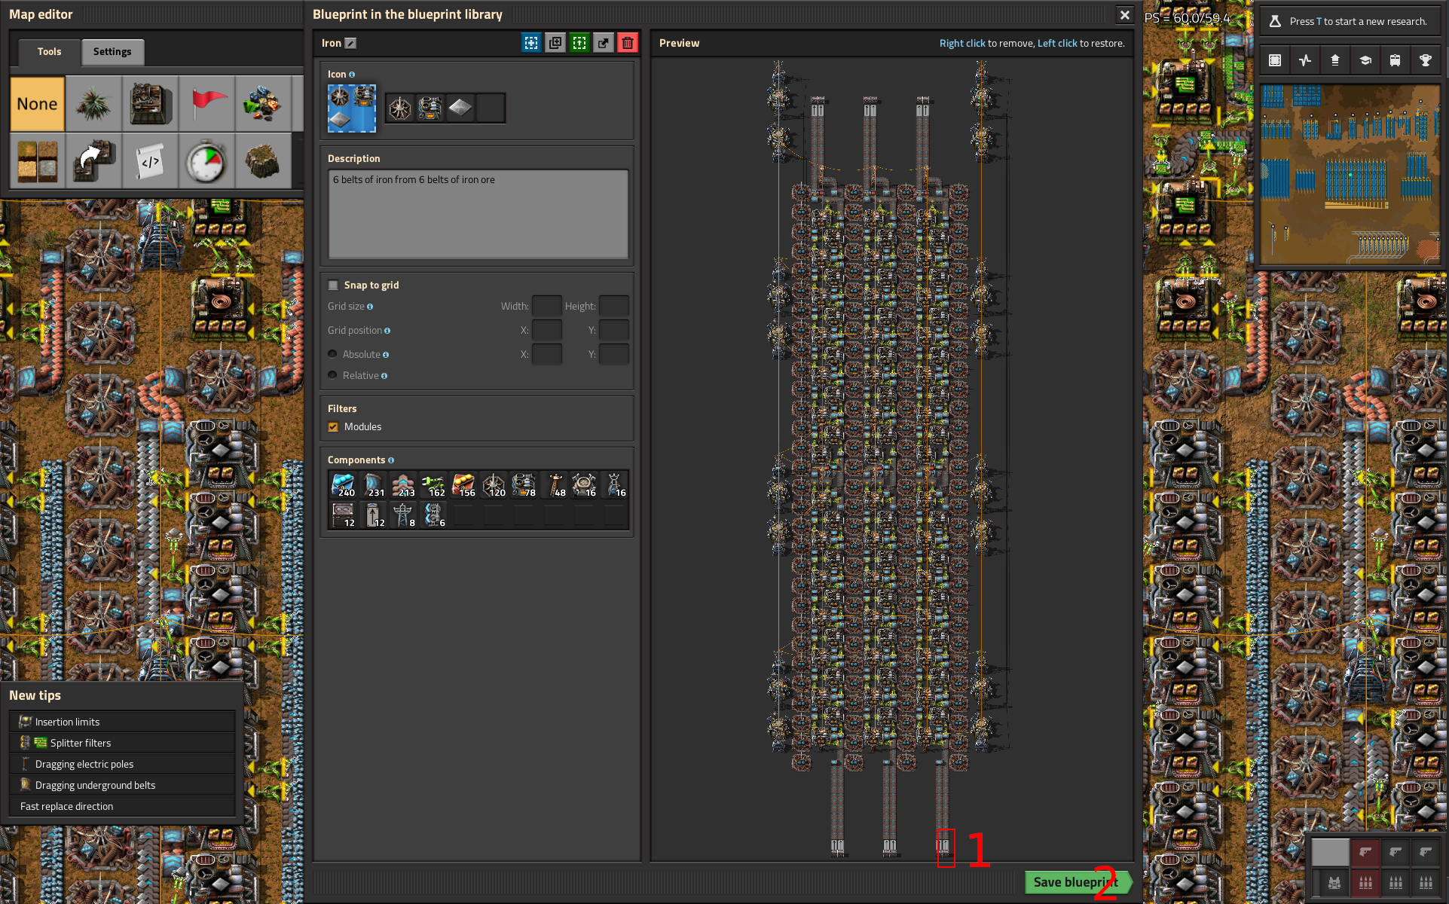1449x904 pixels.
Task: Click the Components info icon
Action: pos(391,460)
